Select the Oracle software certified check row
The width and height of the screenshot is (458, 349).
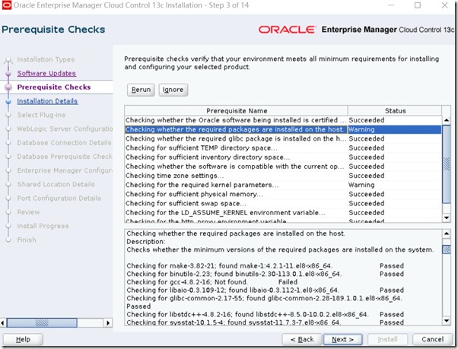[x=283, y=120]
